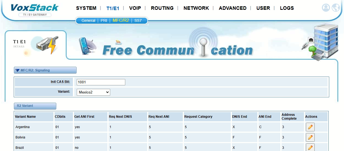Open the Variant dropdown showing Mexico2
This screenshot has width=344, height=151.
93,92
